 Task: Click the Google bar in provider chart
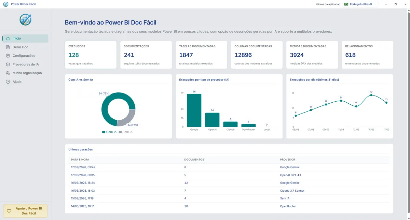pos(194,111)
